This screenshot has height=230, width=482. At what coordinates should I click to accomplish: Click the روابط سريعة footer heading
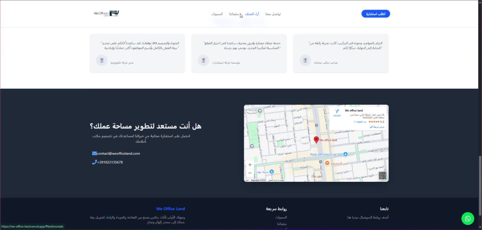[276, 209]
